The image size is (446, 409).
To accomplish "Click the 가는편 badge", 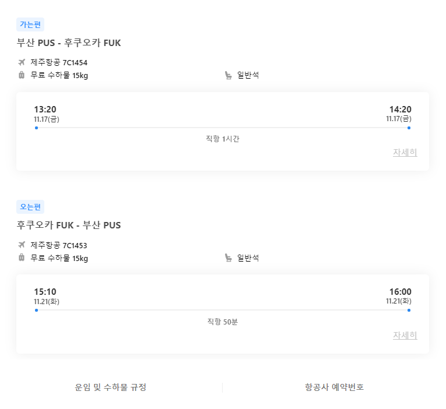I will click(x=30, y=24).
